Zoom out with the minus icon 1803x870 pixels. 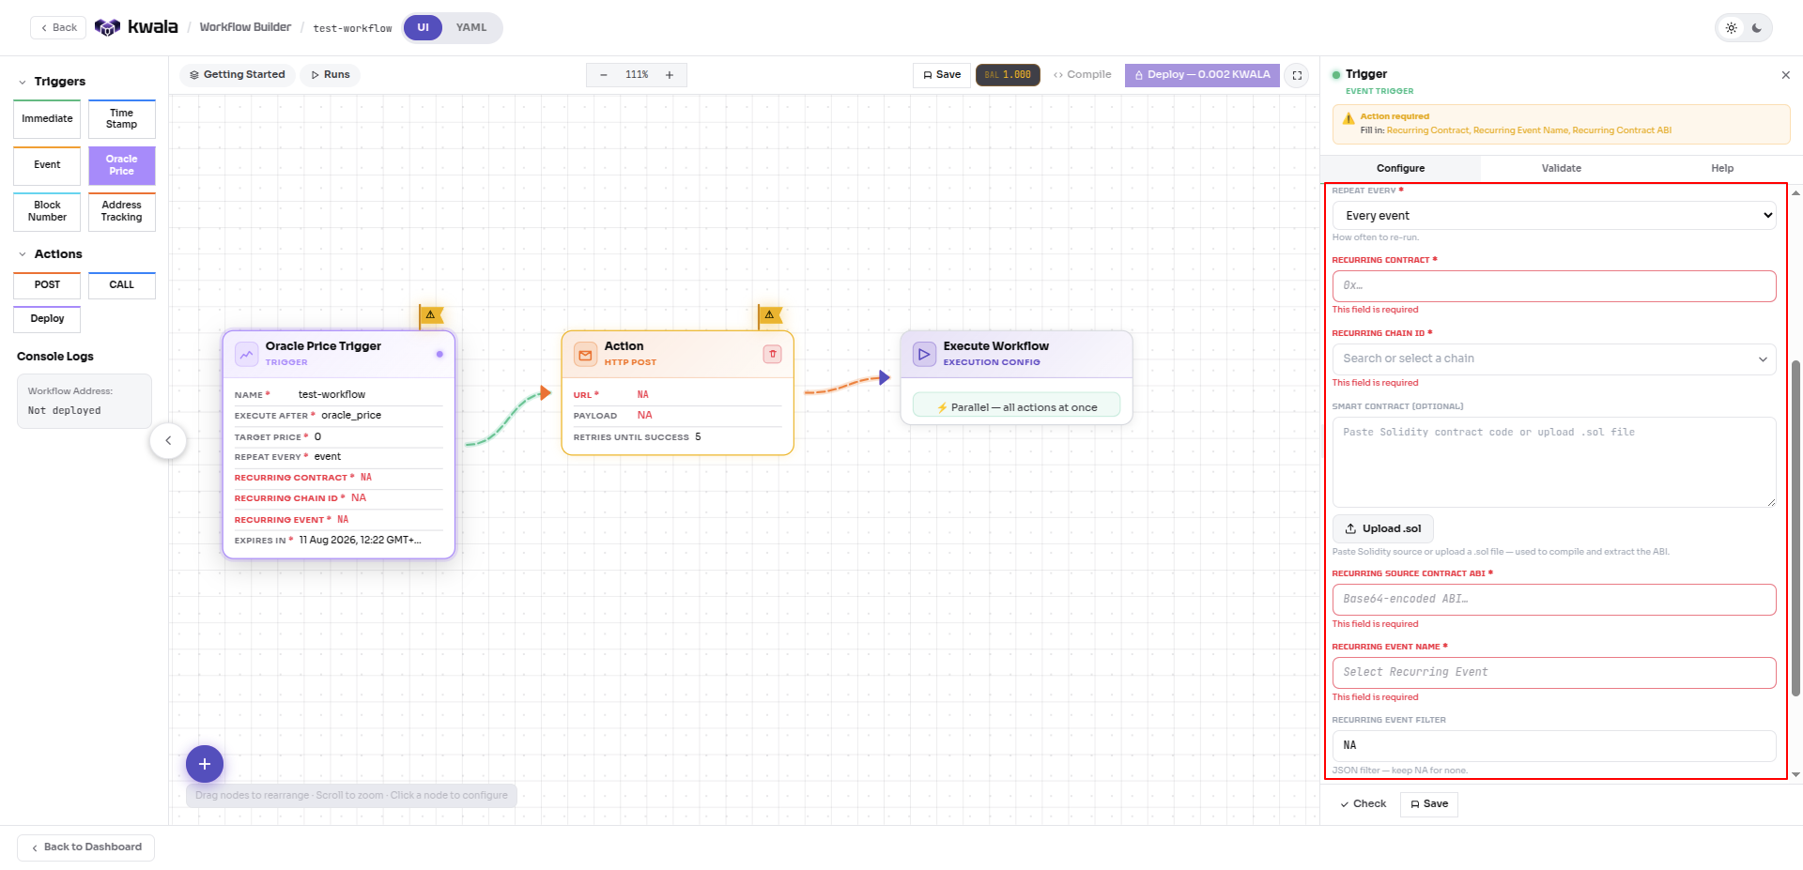tap(604, 75)
